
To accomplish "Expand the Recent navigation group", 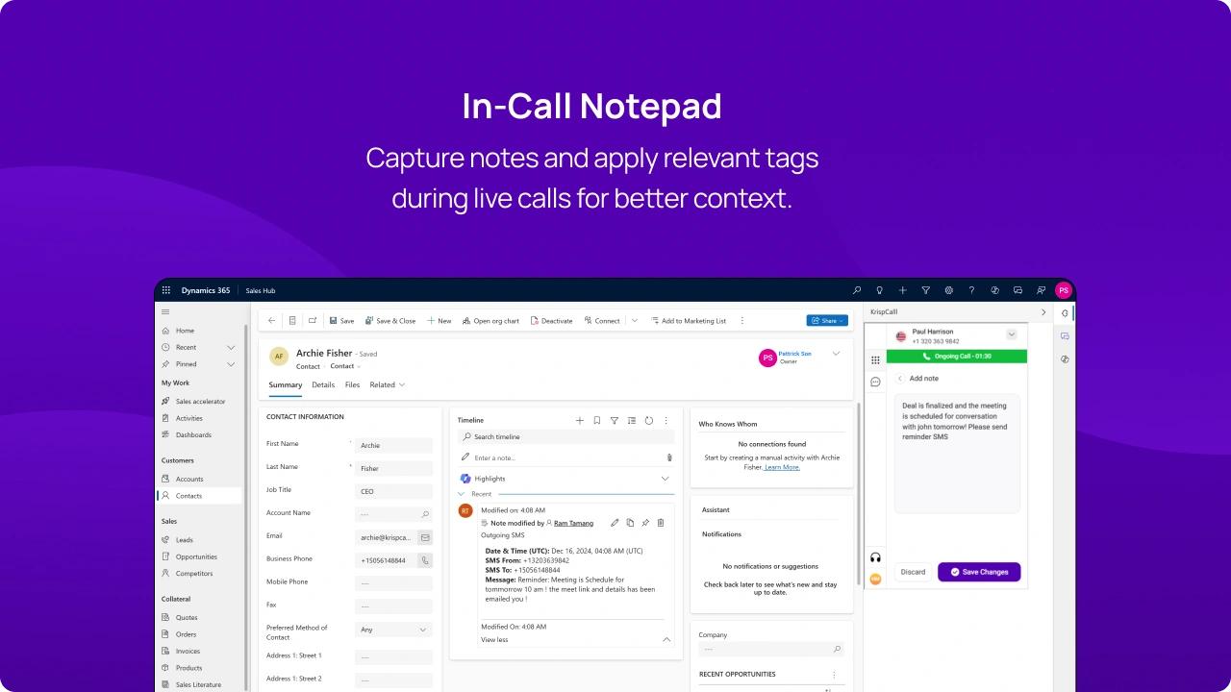I will coord(231,347).
